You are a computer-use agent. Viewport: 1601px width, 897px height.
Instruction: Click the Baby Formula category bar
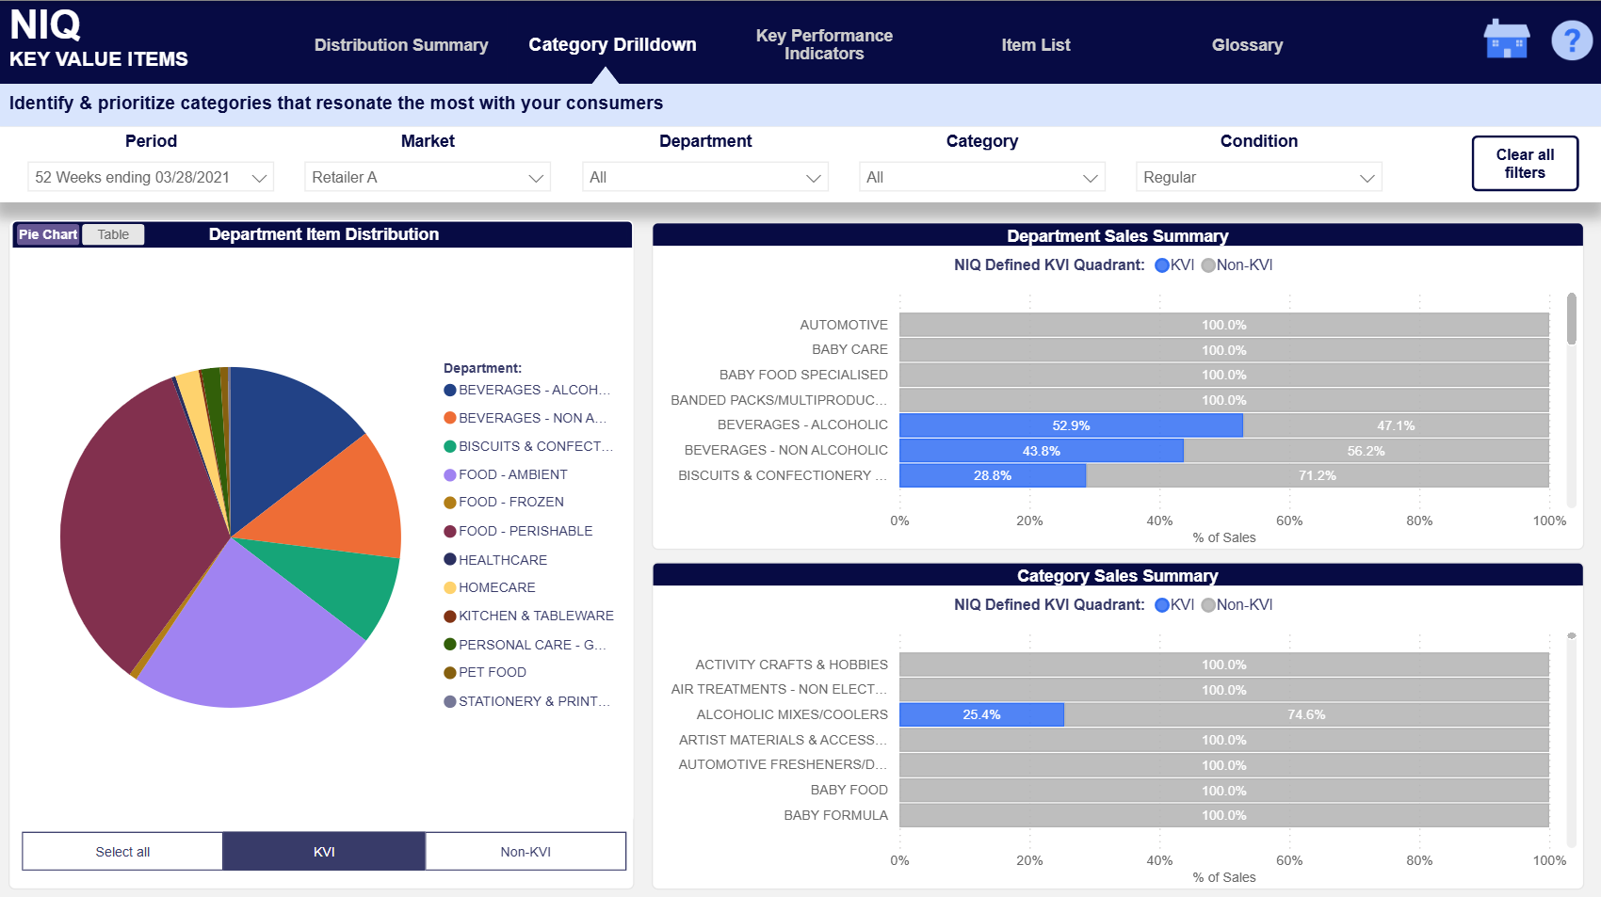(1224, 815)
